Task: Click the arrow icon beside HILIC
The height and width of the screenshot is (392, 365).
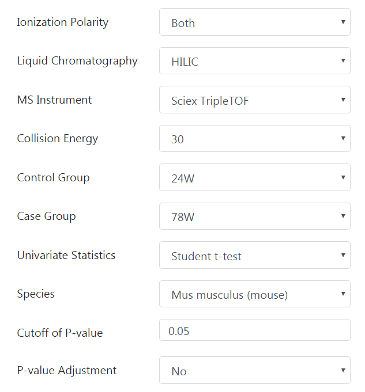Action: point(343,60)
